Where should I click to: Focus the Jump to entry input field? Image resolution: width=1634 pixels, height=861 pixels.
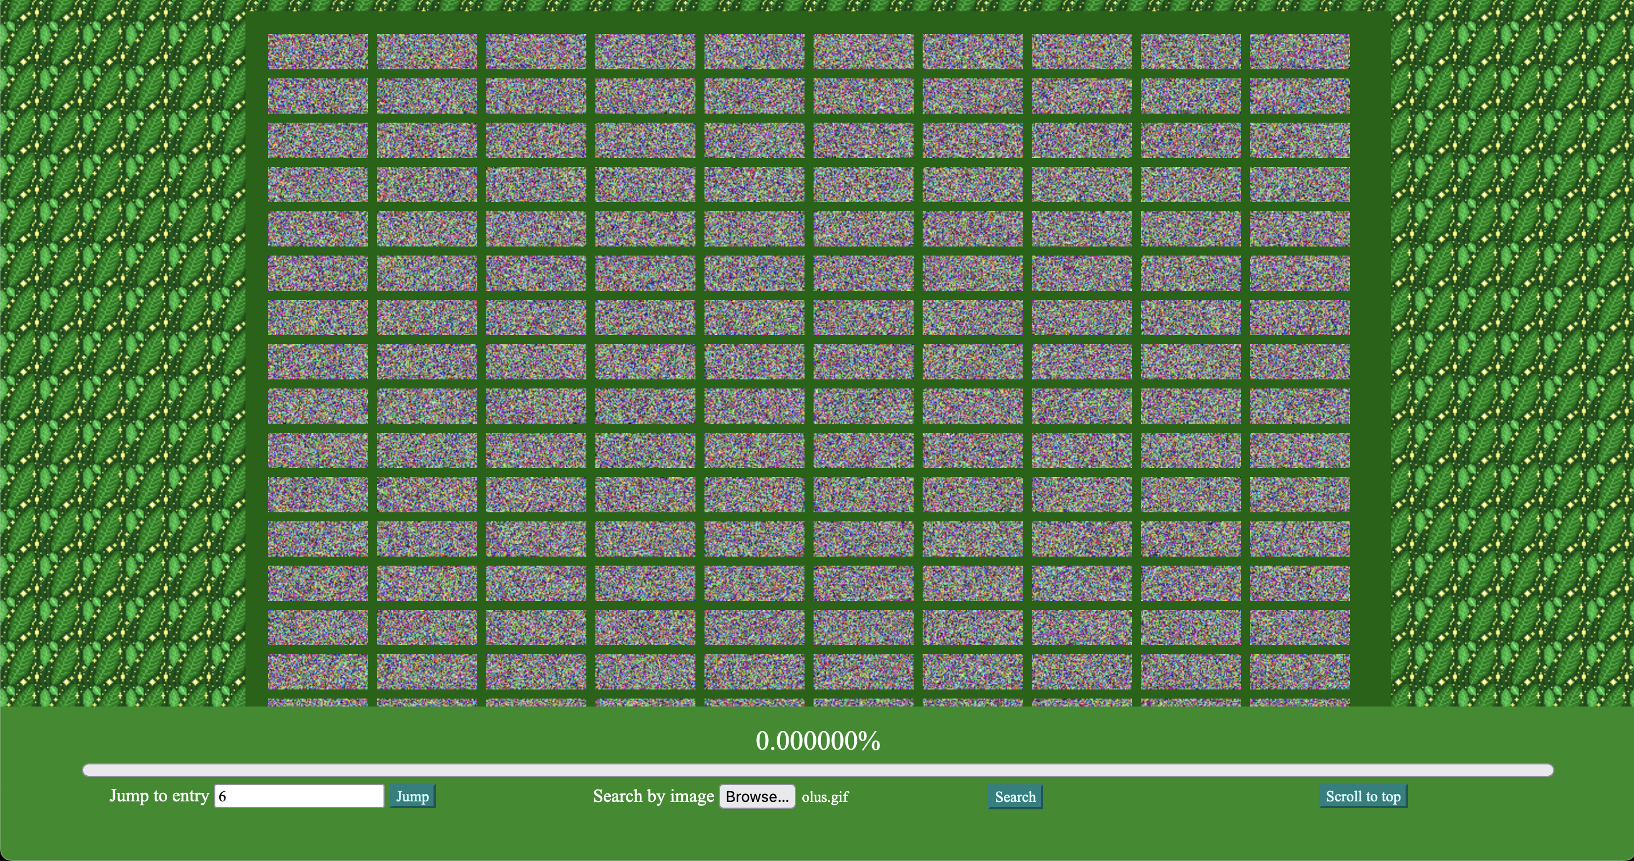click(x=299, y=796)
